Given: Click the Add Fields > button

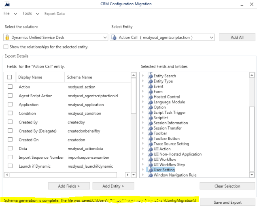Looking at the screenshot, I should pos(69,186).
